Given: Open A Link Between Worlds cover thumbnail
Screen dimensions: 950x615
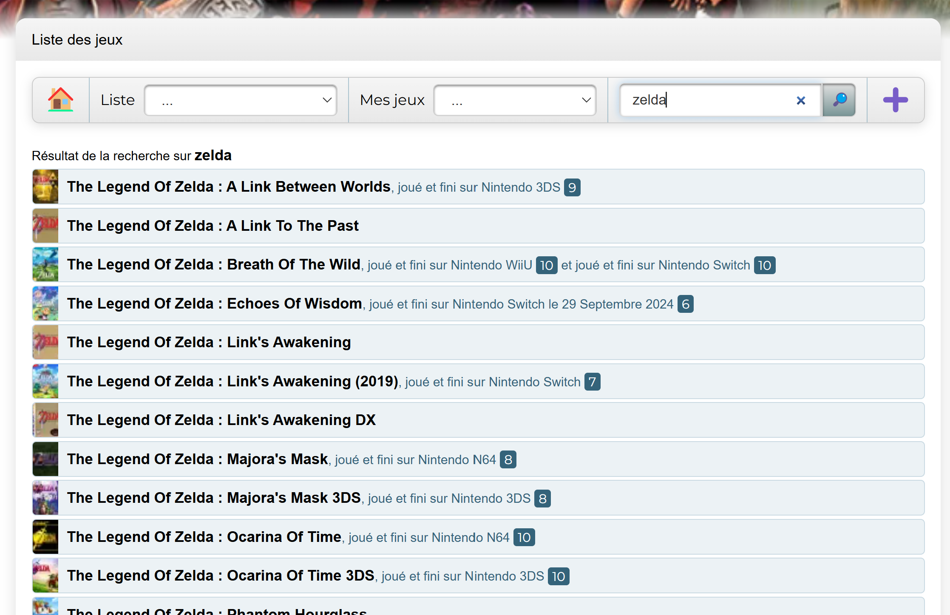Looking at the screenshot, I should [45, 187].
